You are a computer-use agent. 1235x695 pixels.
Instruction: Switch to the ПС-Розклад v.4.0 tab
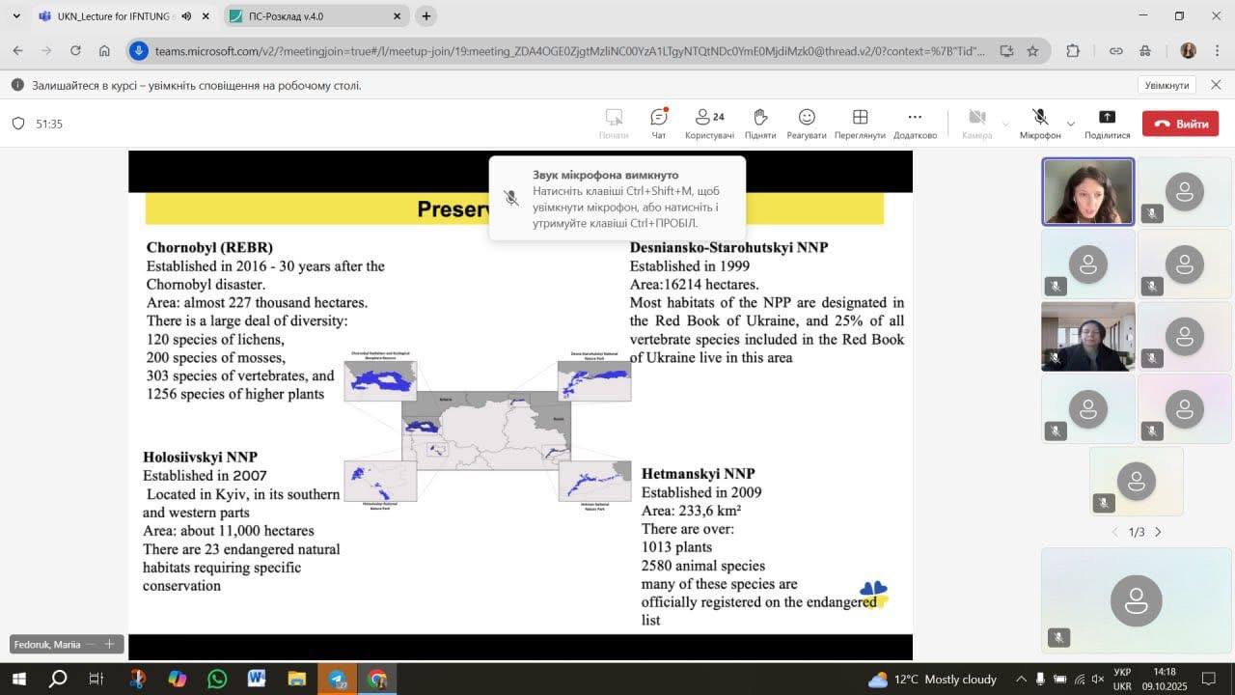click(309, 16)
